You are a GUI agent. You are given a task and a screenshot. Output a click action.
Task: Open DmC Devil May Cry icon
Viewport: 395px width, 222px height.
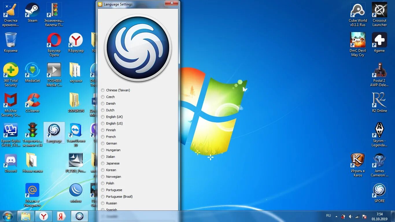pos(358,45)
